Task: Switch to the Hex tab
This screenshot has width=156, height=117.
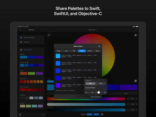Action: click(66, 51)
